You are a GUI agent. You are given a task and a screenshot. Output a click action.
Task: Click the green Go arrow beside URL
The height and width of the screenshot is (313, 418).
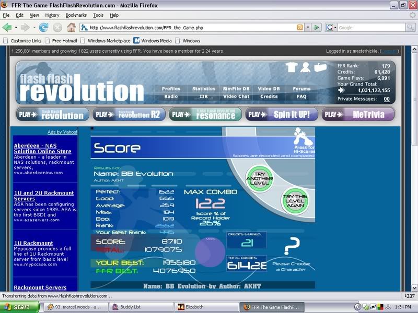coord(317,27)
